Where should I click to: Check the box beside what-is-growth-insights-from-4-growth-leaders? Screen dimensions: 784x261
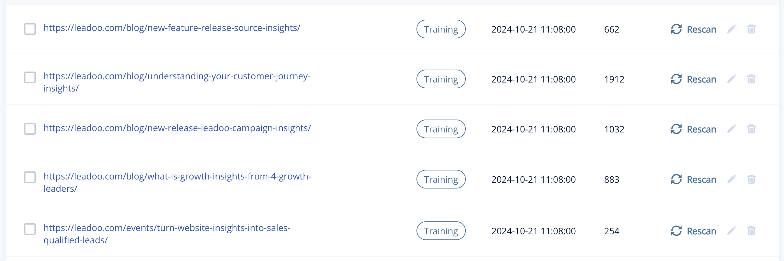pos(30,177)
